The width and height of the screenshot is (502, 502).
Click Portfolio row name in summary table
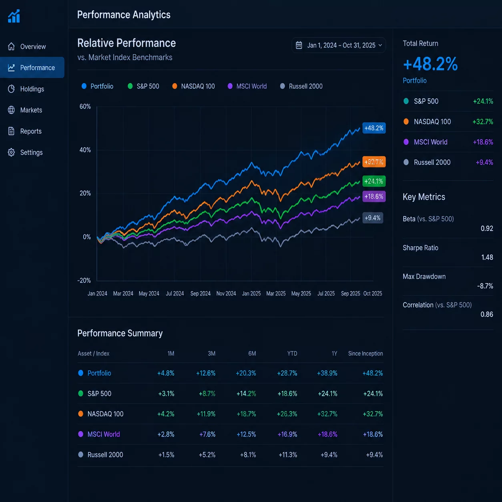click(x=99, y=373)
